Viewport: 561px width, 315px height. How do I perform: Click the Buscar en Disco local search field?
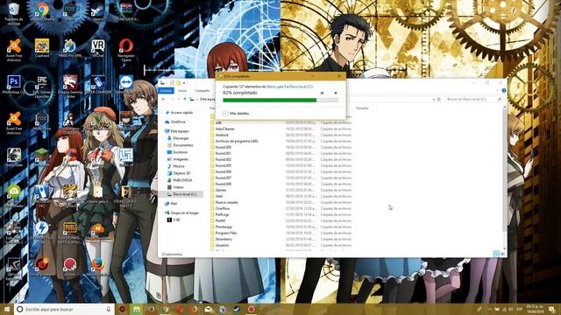(473, 99)
